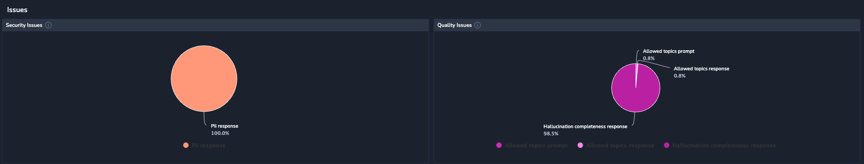Click the orange Pii response legend dot
864x164 pixels.
point(185,146)
